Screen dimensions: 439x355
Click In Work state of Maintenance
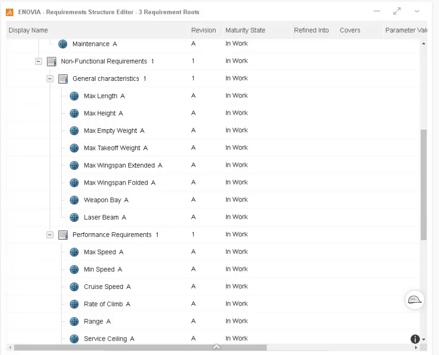(x=237, y=44)
